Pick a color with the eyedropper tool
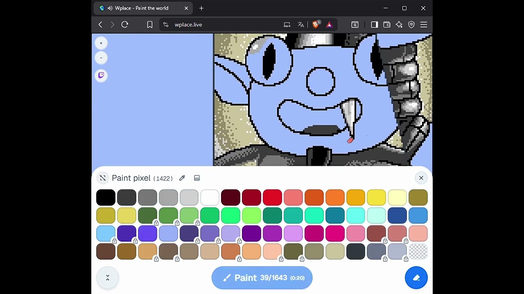Screen dimensions: 524x294 [182, 178]
